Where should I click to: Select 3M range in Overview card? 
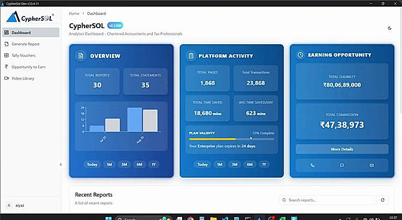point(125,164)
